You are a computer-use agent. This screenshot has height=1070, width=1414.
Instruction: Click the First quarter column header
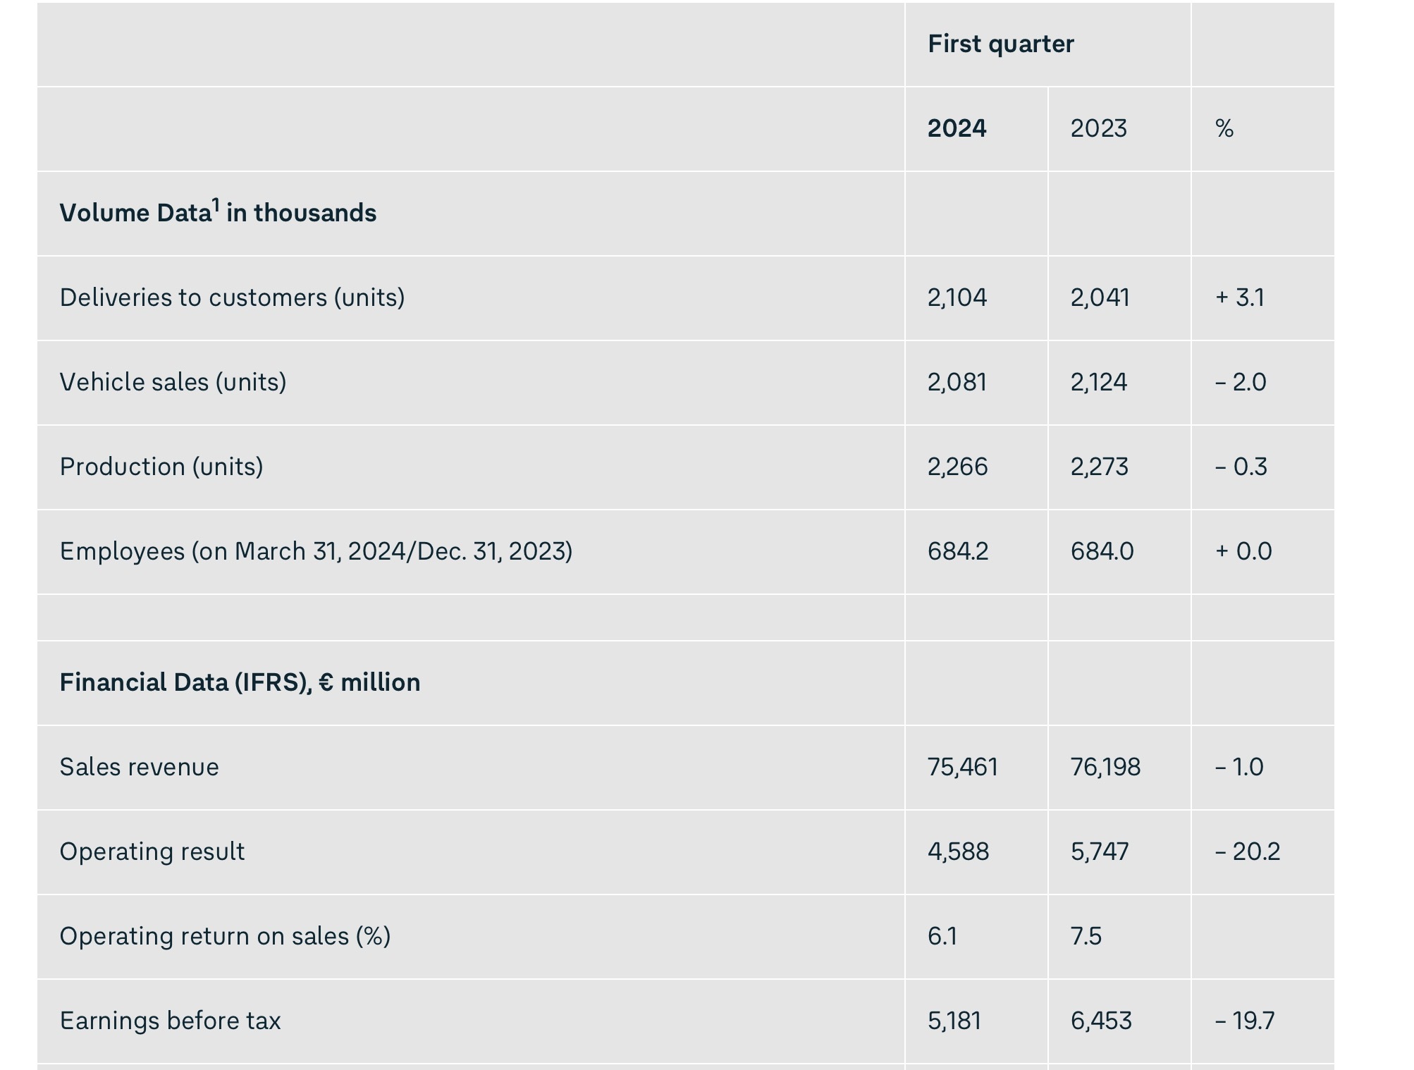1000,44
